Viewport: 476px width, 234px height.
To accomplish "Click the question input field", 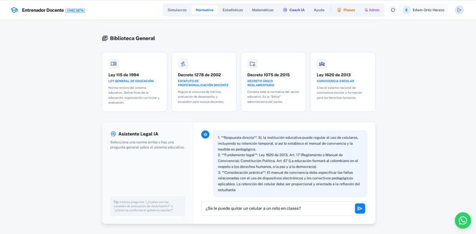I will pos(277,208).
